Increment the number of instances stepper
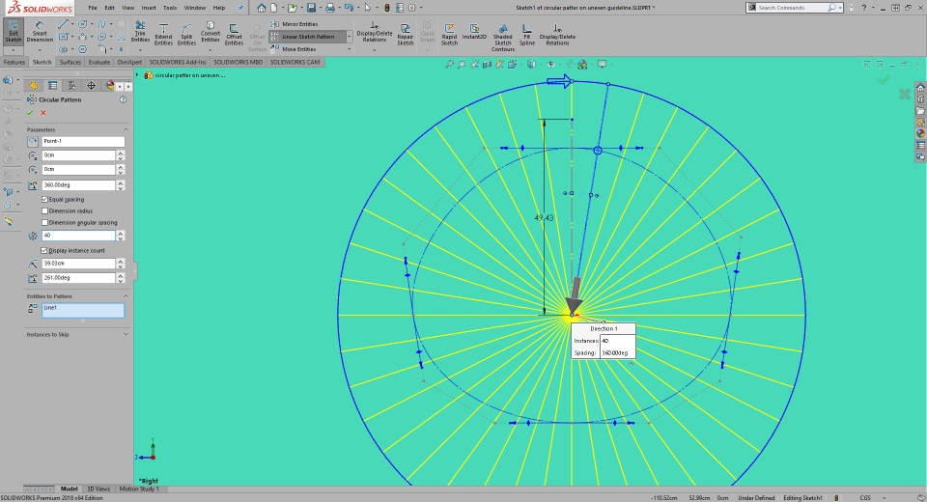Screen dimensions: 927x502 [121, 233]
